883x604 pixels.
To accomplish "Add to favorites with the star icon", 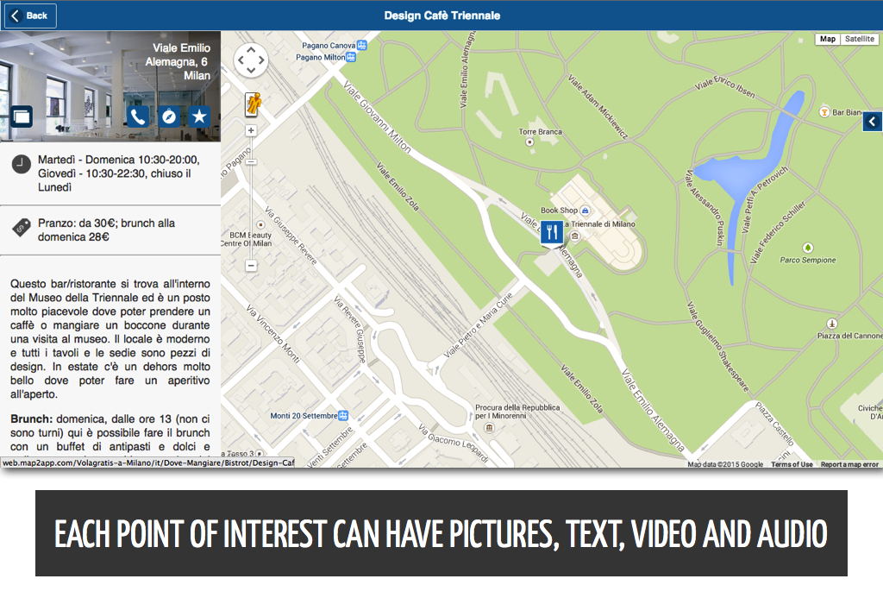I will pos(199,116).
